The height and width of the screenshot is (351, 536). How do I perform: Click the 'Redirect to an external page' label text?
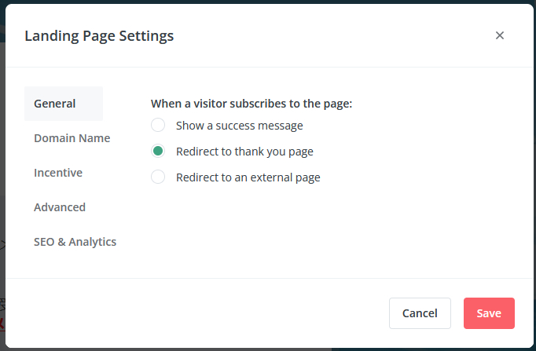click(248, 177)
